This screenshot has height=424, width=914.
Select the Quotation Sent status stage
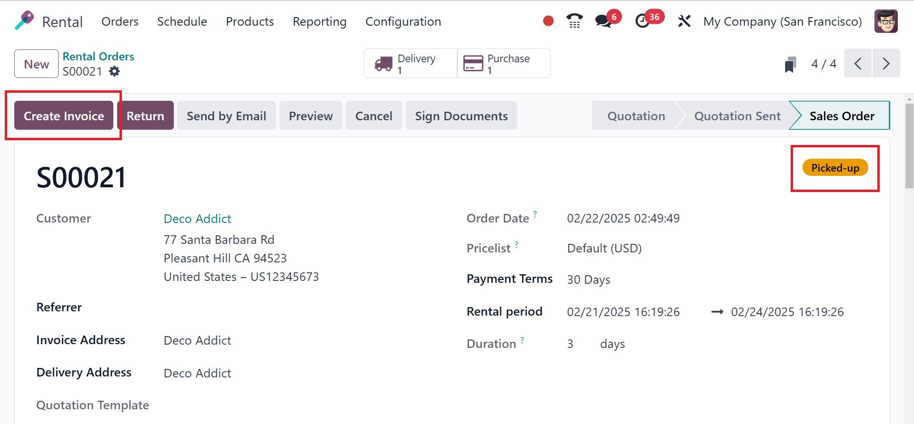(x=737, y=116)
